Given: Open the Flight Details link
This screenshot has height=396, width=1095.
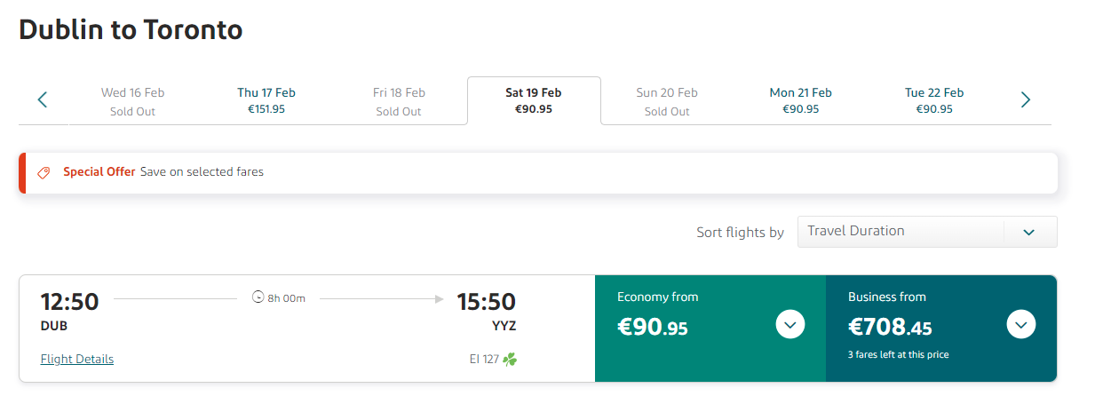Looking at the screenshot, I should (77, 360).
